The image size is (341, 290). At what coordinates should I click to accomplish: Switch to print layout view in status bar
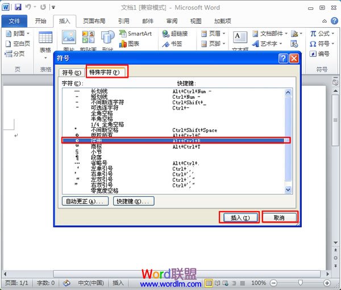coord(209,283)
